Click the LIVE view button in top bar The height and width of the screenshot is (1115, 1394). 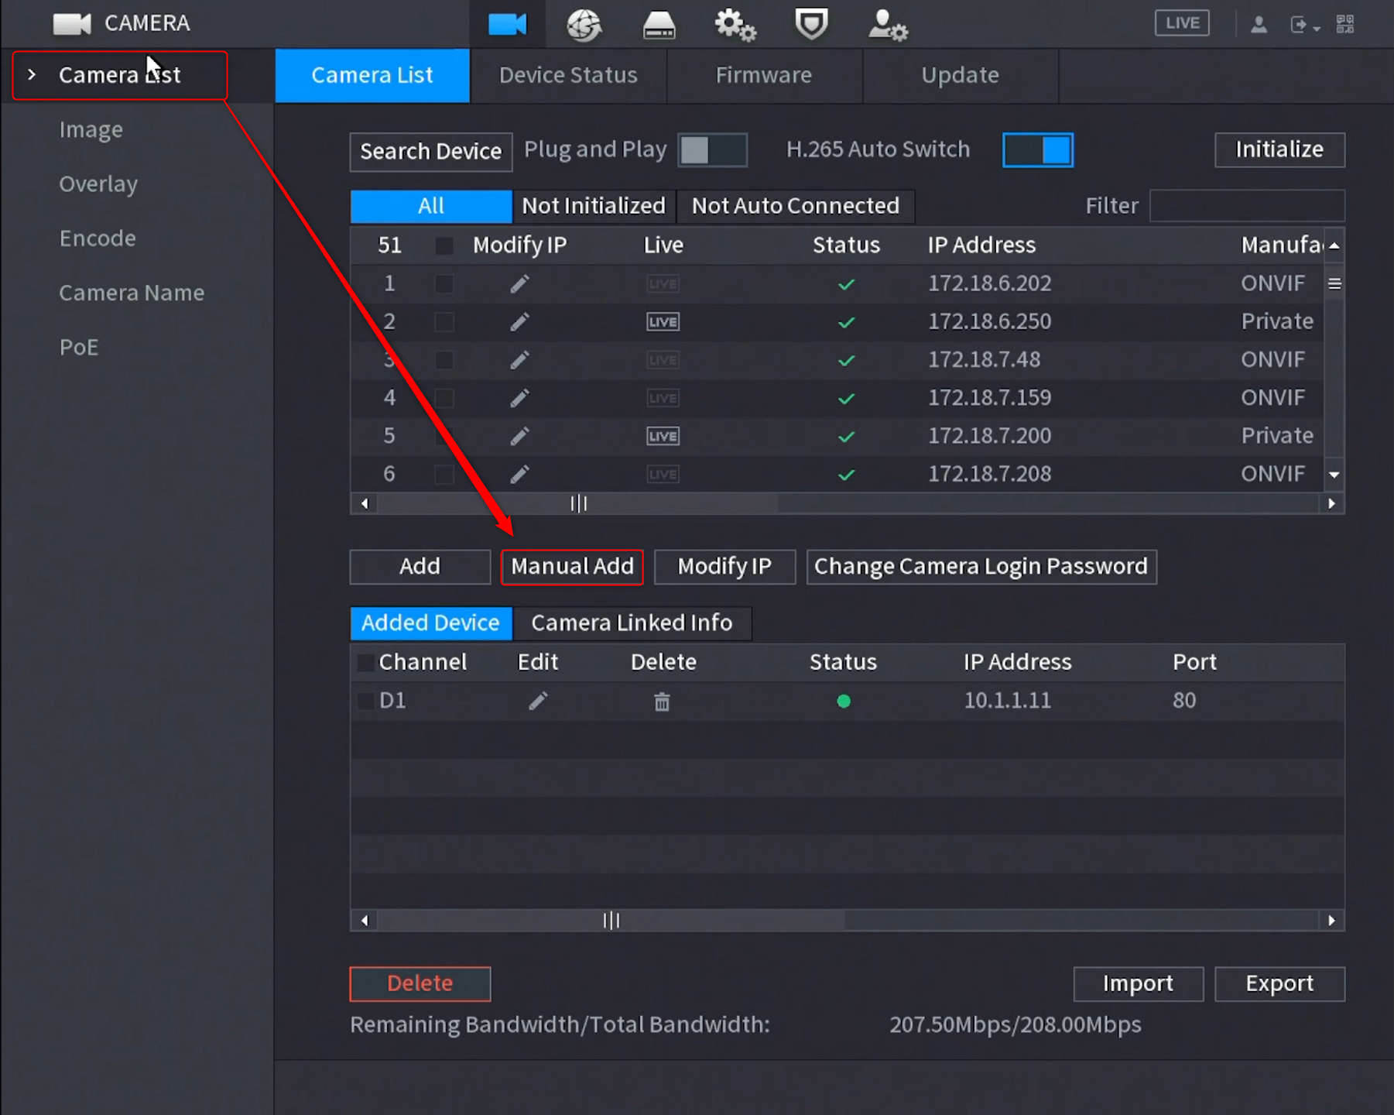[1182, 23]
